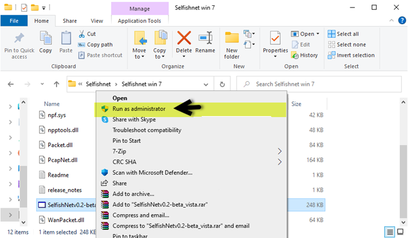Switch to the Share tab
408x238 pixels.
pyautogui.click(x=70, y=21)
